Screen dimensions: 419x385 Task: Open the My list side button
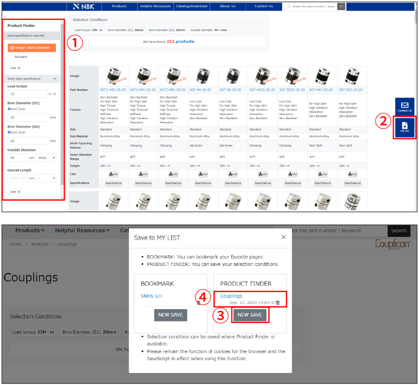click(x=404, y=128)
